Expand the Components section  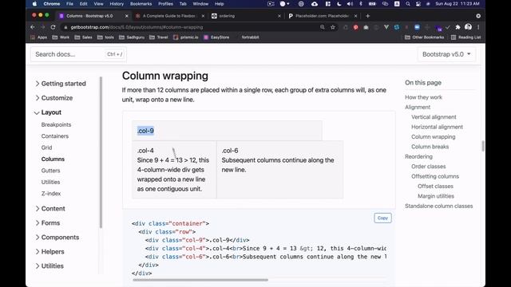coord(57,238)
